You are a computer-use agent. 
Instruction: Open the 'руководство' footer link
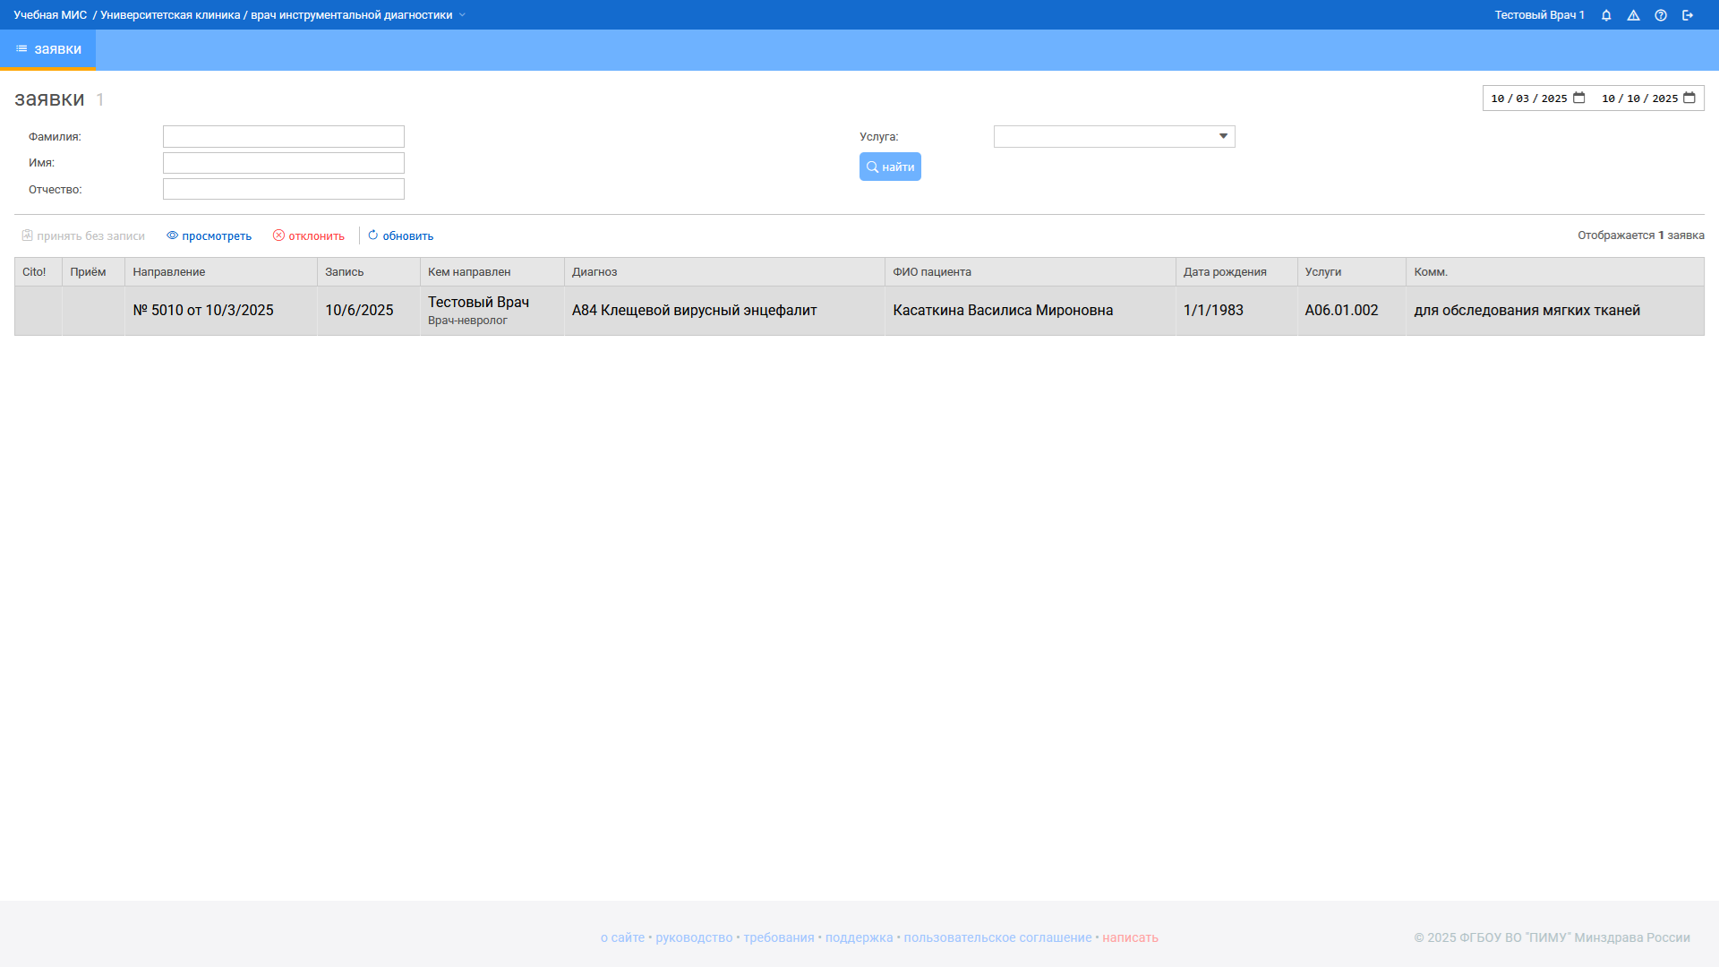[x=694, y=937]
